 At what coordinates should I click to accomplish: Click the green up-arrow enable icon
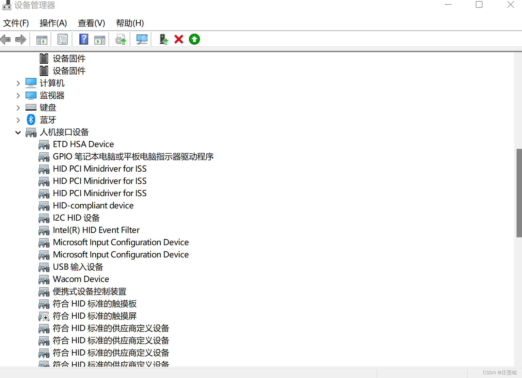pyautogui.click(x=194, y=40)
